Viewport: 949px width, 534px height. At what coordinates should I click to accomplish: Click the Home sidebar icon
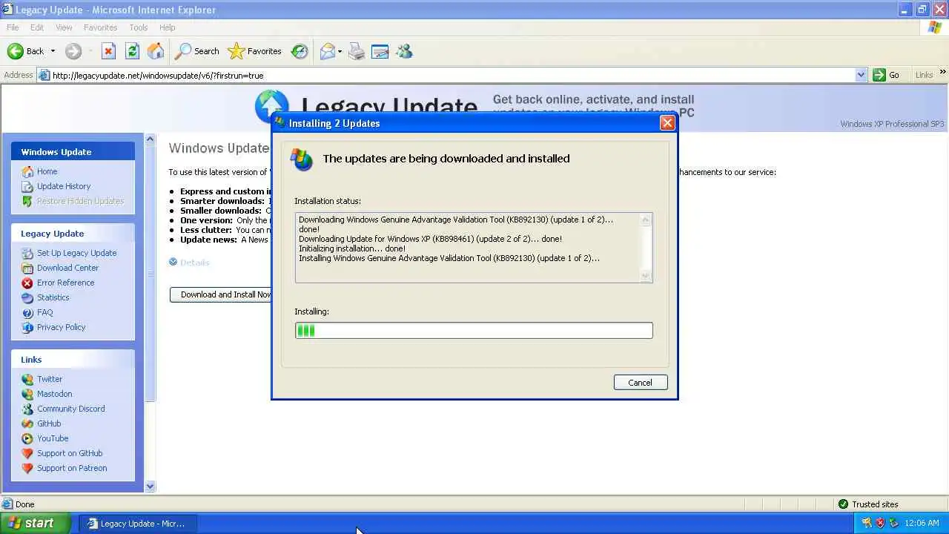(x=27, y=171)
